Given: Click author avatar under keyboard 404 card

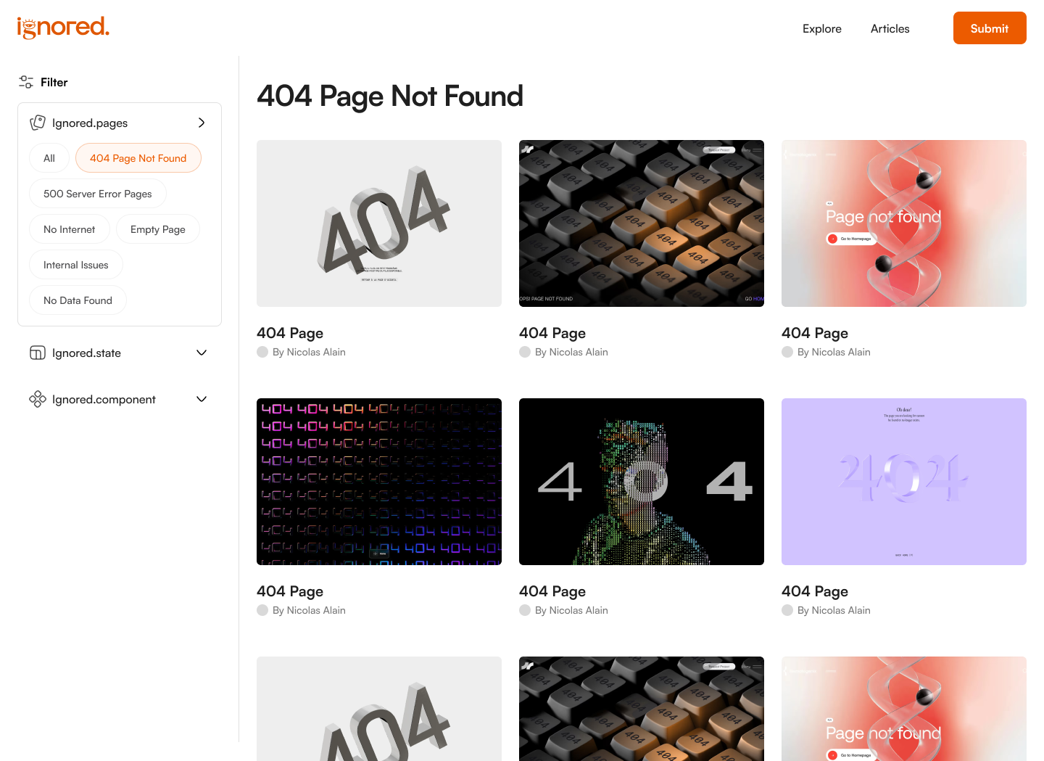Looking at the screenshot, I should [x=525, y=352].
